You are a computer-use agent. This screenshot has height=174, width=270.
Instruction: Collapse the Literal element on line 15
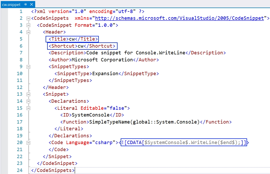28,108
